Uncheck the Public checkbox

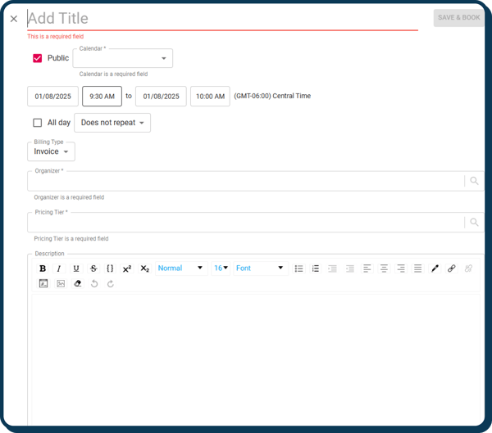38,58
